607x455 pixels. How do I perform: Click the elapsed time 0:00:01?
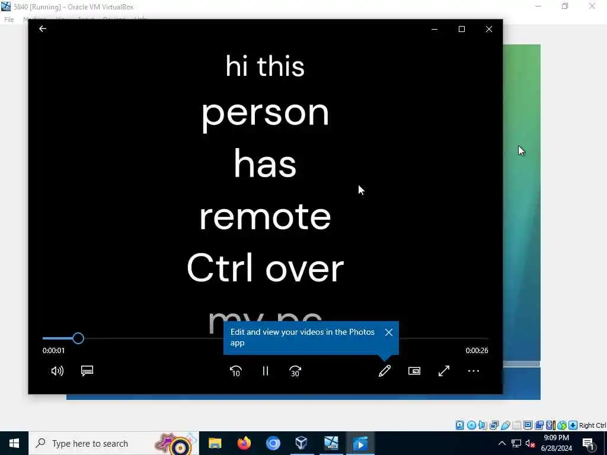(53, 351)
